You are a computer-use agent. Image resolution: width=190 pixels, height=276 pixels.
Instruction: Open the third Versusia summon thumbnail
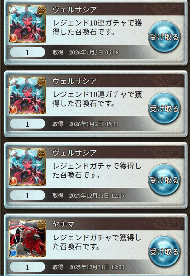(27, 167)
